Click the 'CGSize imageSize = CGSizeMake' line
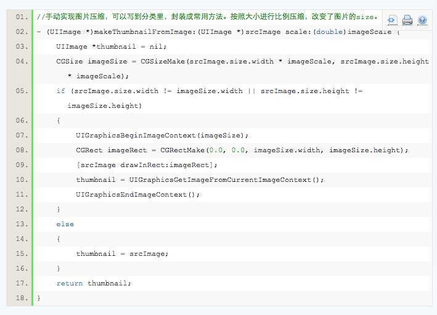Viewport: 437px width, 315px height. (242, 61)
